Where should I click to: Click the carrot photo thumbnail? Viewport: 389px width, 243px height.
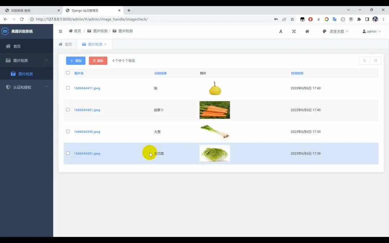click(x=215, y=110)
